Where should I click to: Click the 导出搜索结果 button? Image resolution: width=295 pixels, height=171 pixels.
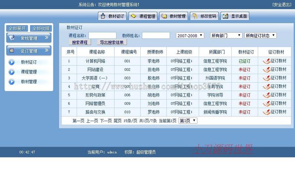click(112, 42)
